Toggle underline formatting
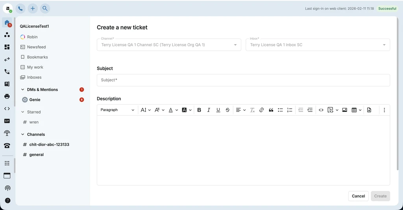The image size is (403, 210). point(218,110)
